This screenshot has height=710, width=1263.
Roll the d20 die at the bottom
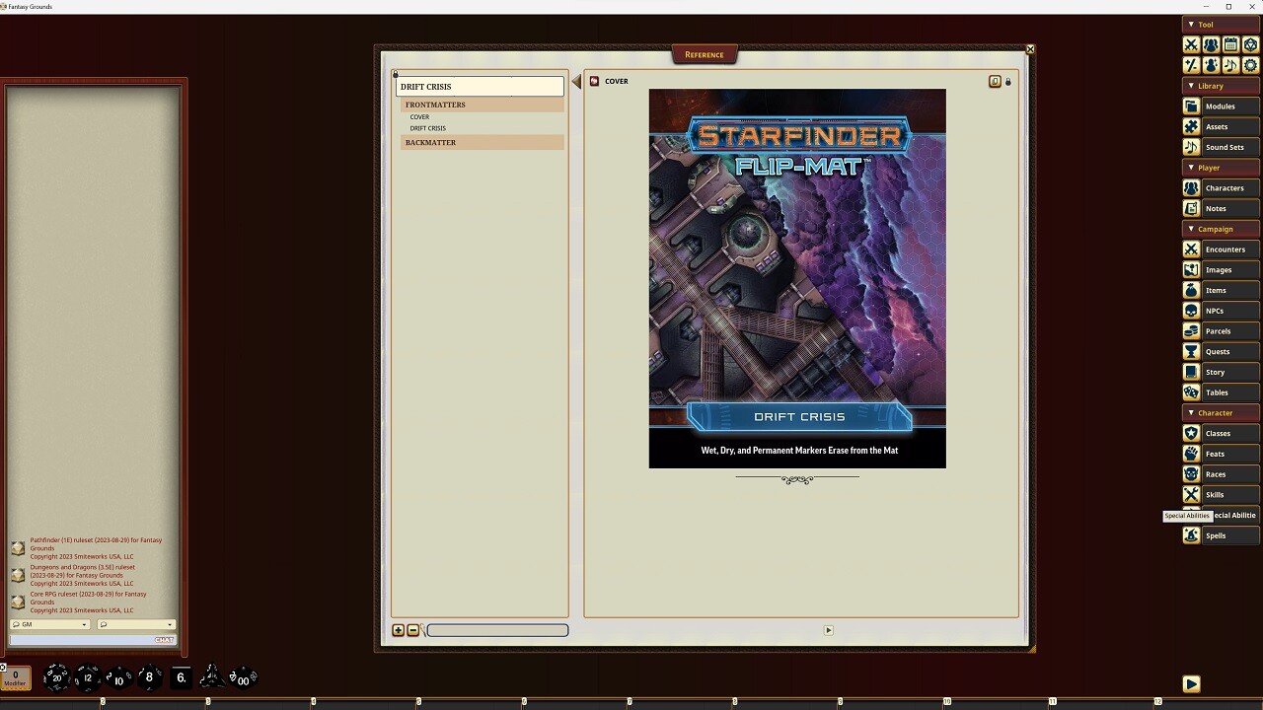57,677
